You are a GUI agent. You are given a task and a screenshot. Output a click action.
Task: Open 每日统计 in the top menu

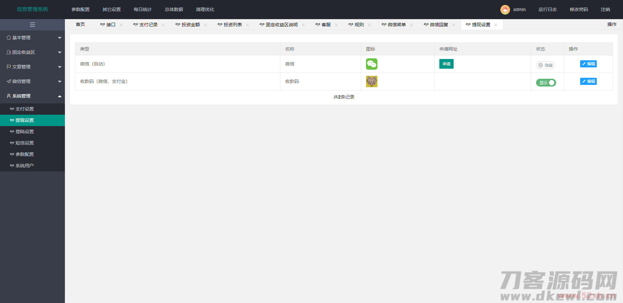coord(142,9)
